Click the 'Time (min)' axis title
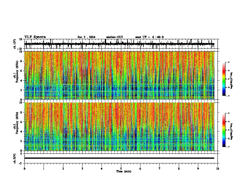The image size is (245, 189). (x=124, y=171)
